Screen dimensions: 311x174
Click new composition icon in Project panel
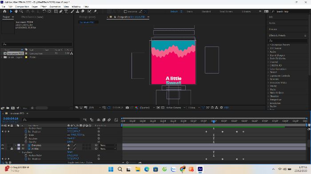pos(13,108)
